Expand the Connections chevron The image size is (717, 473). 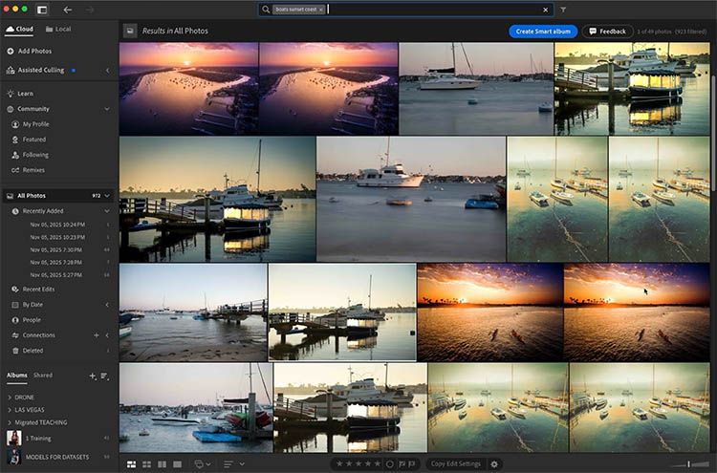pos(107,335)
